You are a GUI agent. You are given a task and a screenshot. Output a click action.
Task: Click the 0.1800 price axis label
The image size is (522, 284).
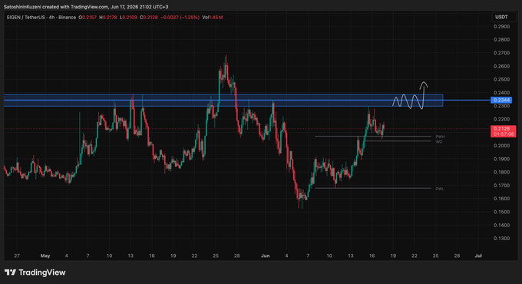[x=502, y=172]
